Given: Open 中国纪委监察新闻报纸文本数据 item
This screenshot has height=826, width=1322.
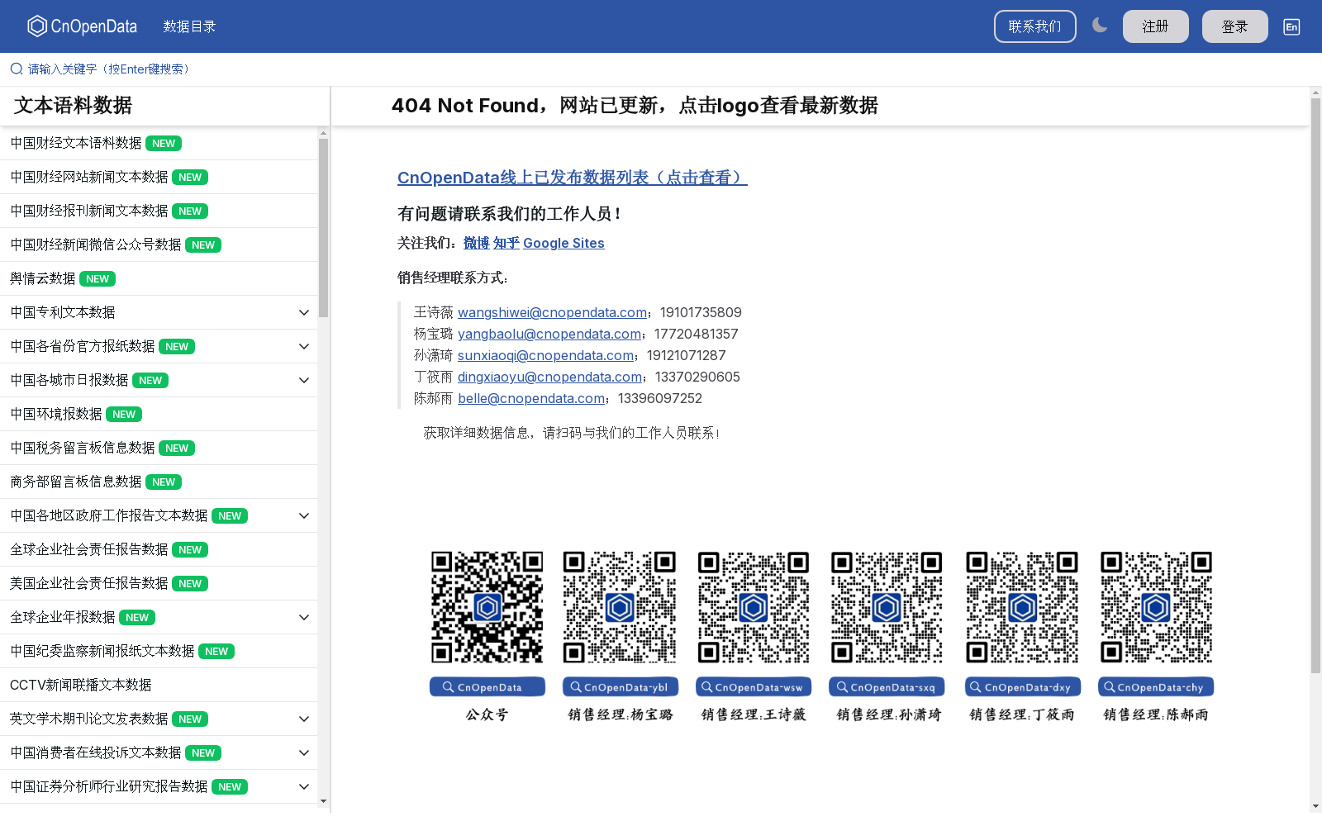Looking at the screenshot, I should click(x=159, y=651).
